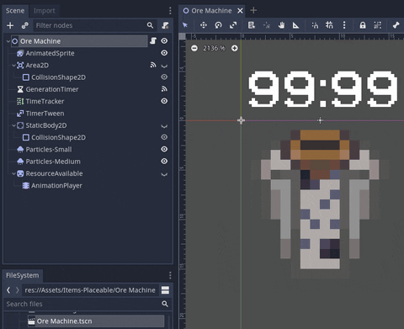Image resolution: width=404 pixels, height=329 pixels.
Task: Close the Ore Machine scene tab
Action: click(240, 11)
